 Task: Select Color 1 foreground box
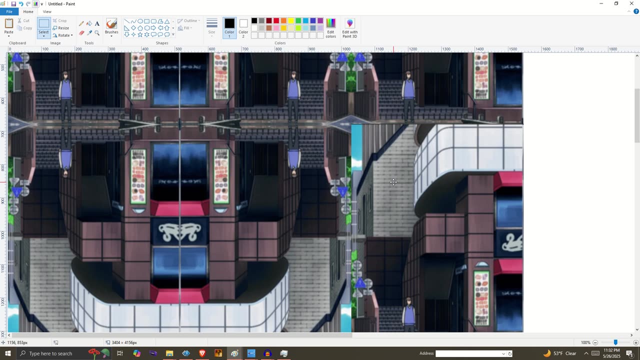click(x=229, y=28)
